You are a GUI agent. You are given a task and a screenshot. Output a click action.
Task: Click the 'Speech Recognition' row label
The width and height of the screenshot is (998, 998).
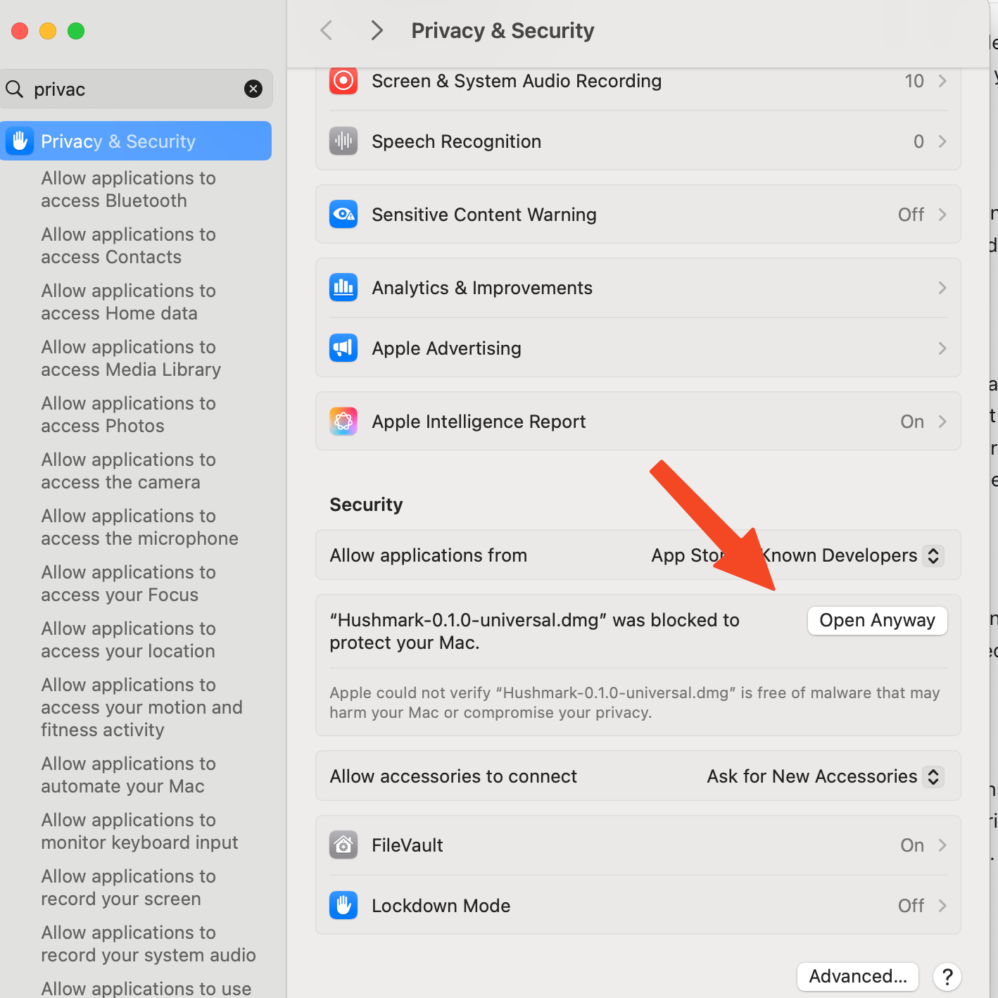[456, 141]
